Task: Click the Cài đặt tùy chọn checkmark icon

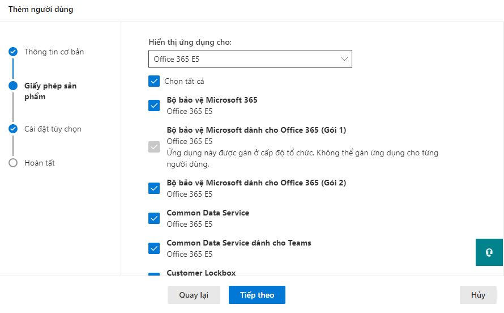Action: coord(13,129)
